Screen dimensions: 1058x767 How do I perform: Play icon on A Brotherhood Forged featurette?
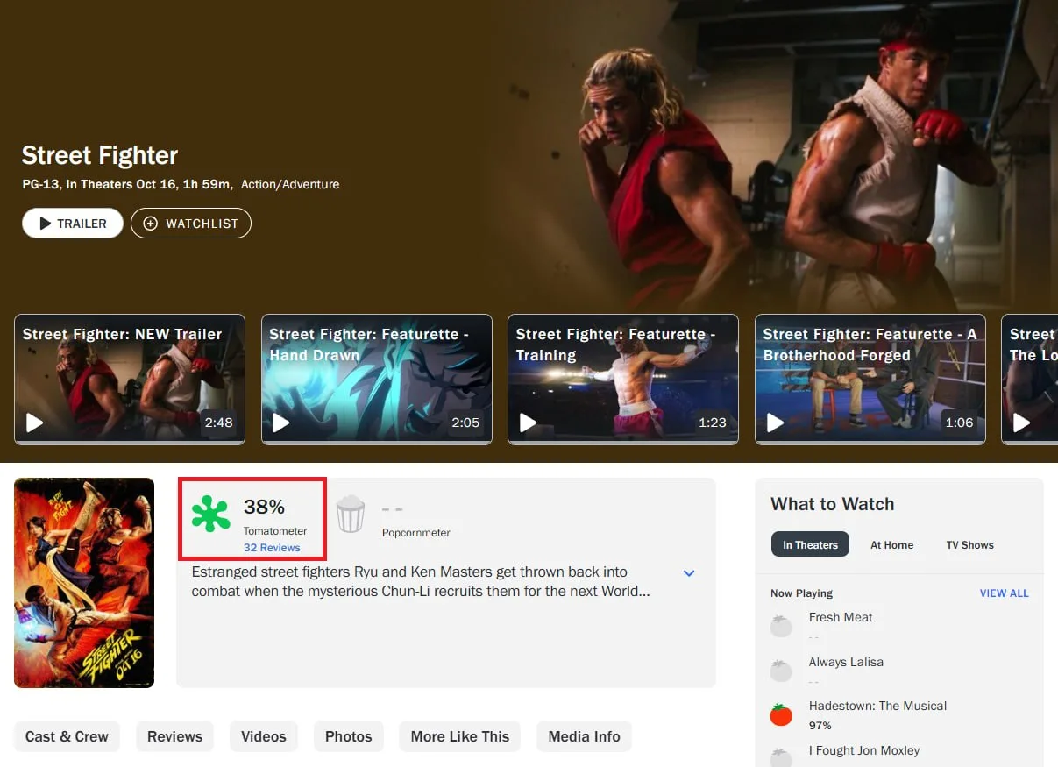coord(776,423)
